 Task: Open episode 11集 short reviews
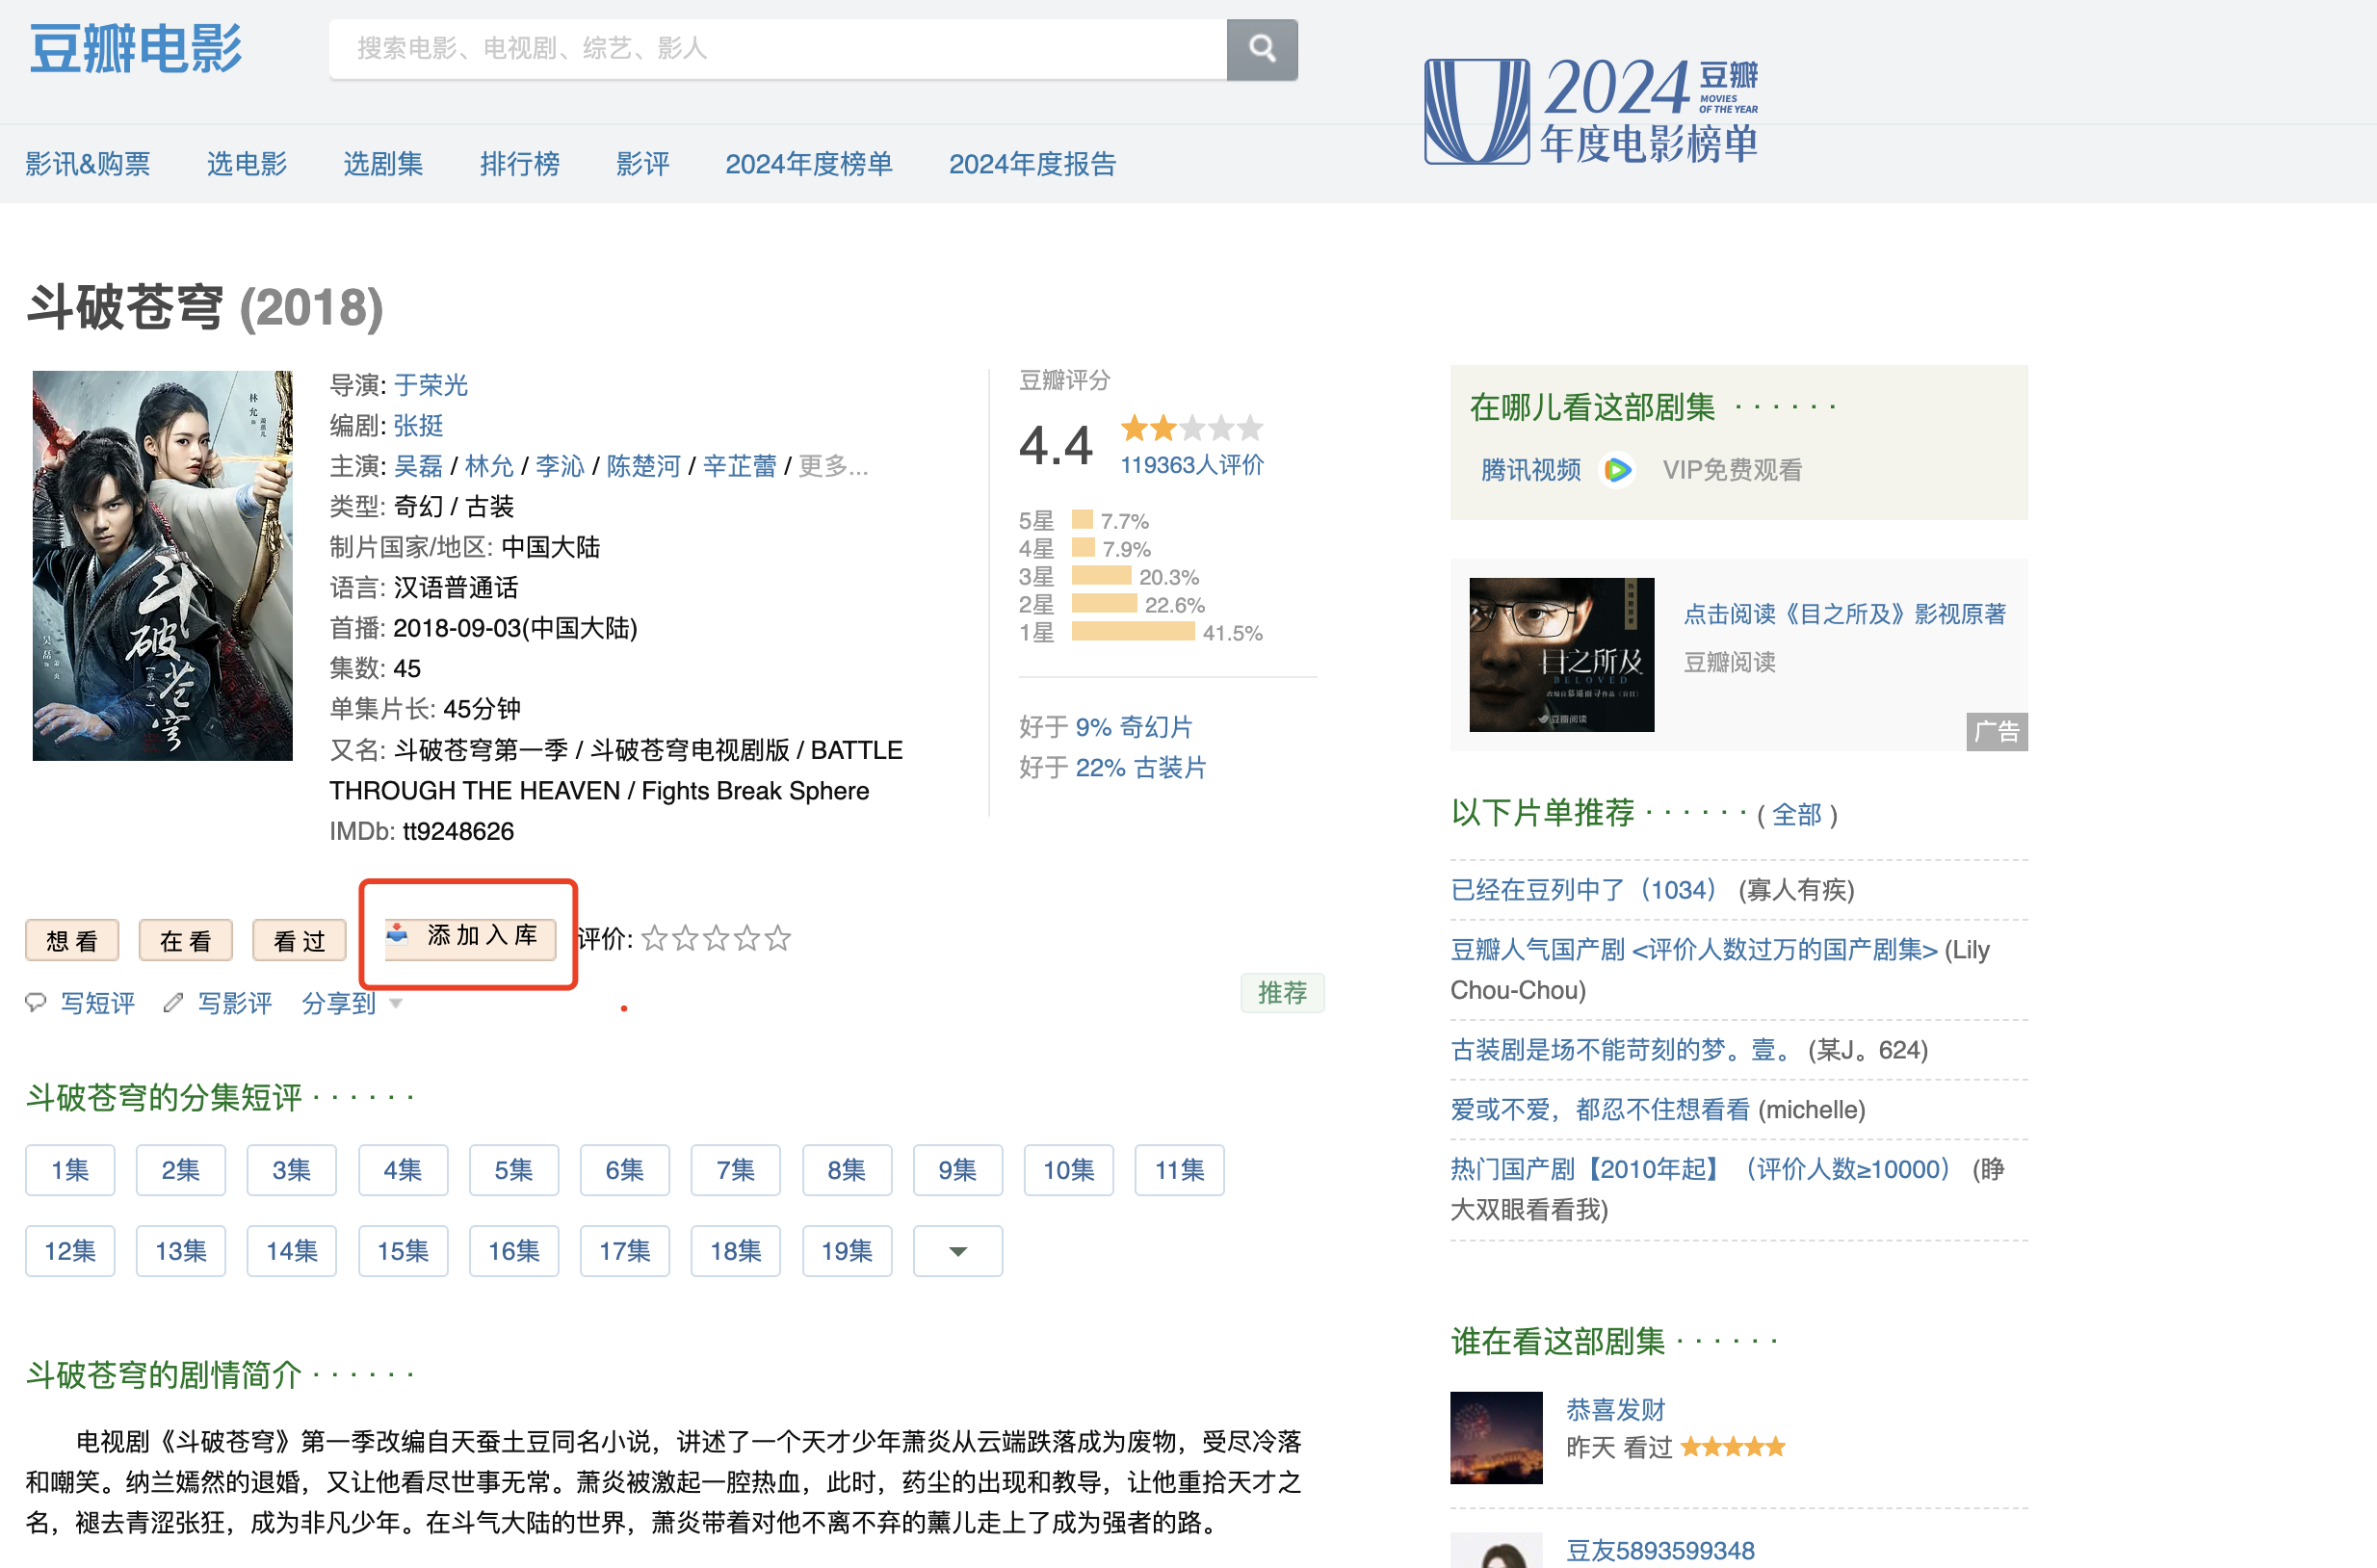point(1180,1170)
